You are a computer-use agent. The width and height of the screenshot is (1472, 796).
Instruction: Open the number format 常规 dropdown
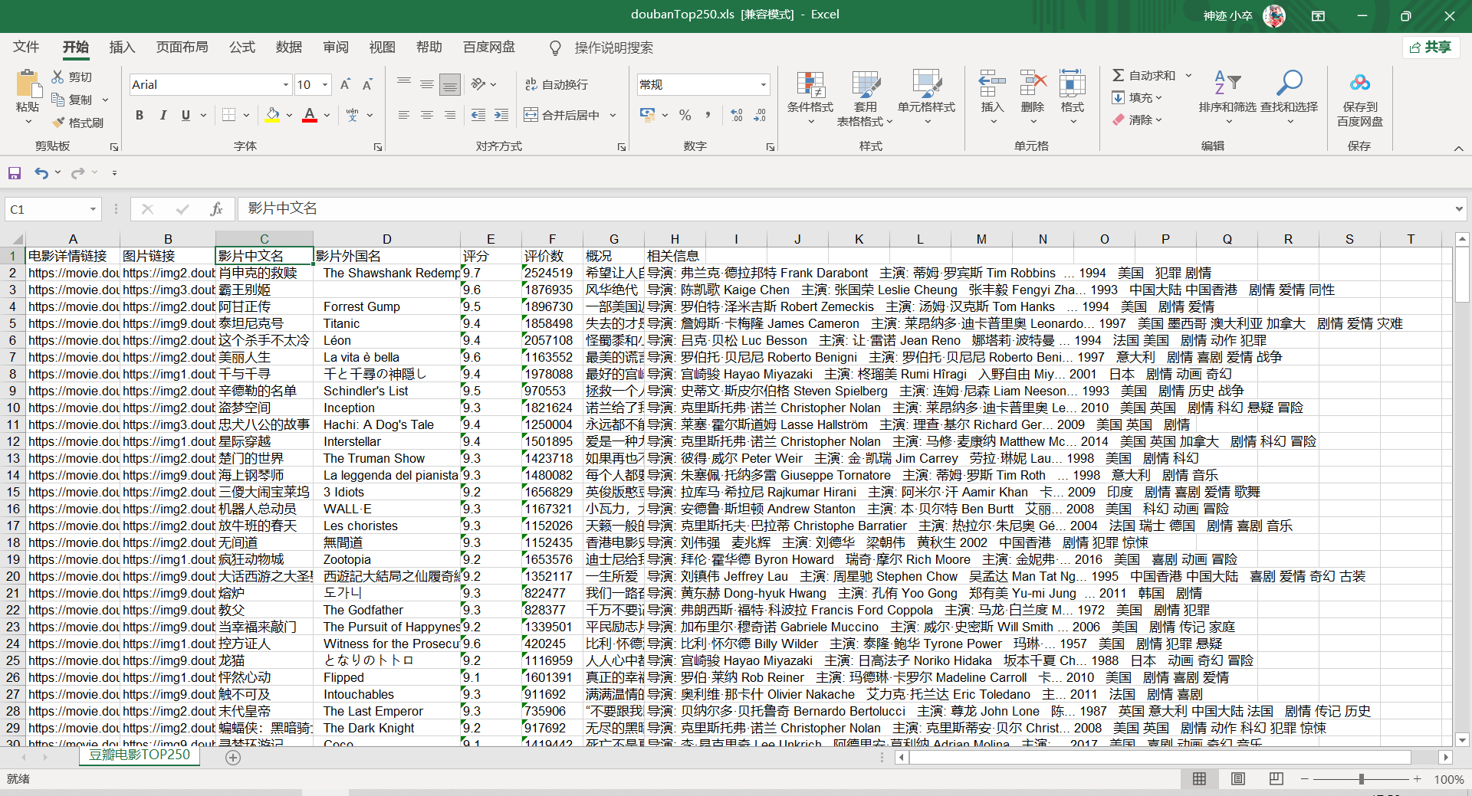click(763, 84)
